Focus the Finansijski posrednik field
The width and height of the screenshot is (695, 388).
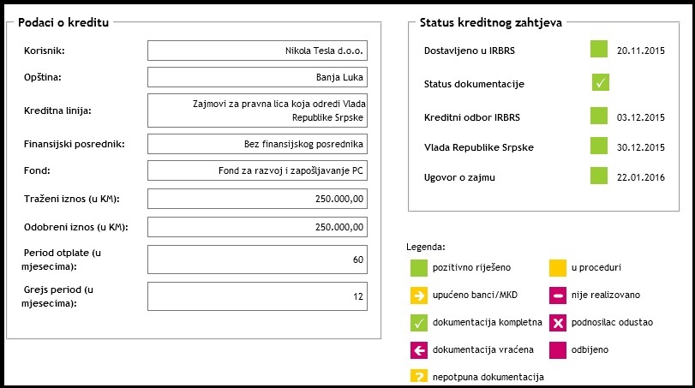257,144
